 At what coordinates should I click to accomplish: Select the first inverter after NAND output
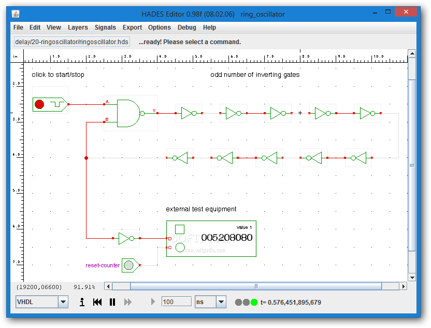[189, 113]
